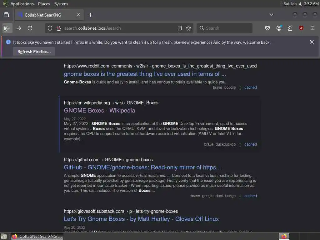Click the Refresh Firefox... button
Viewport: 320px width, 240px height.
click(x=34, y=52)
